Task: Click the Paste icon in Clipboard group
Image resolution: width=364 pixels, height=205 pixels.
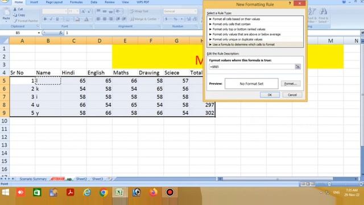Action: point(6,11)
